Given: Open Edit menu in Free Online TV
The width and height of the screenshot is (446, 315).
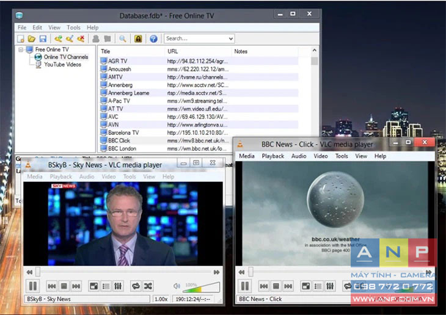Looking at the screenshot, I should point(37,27).
